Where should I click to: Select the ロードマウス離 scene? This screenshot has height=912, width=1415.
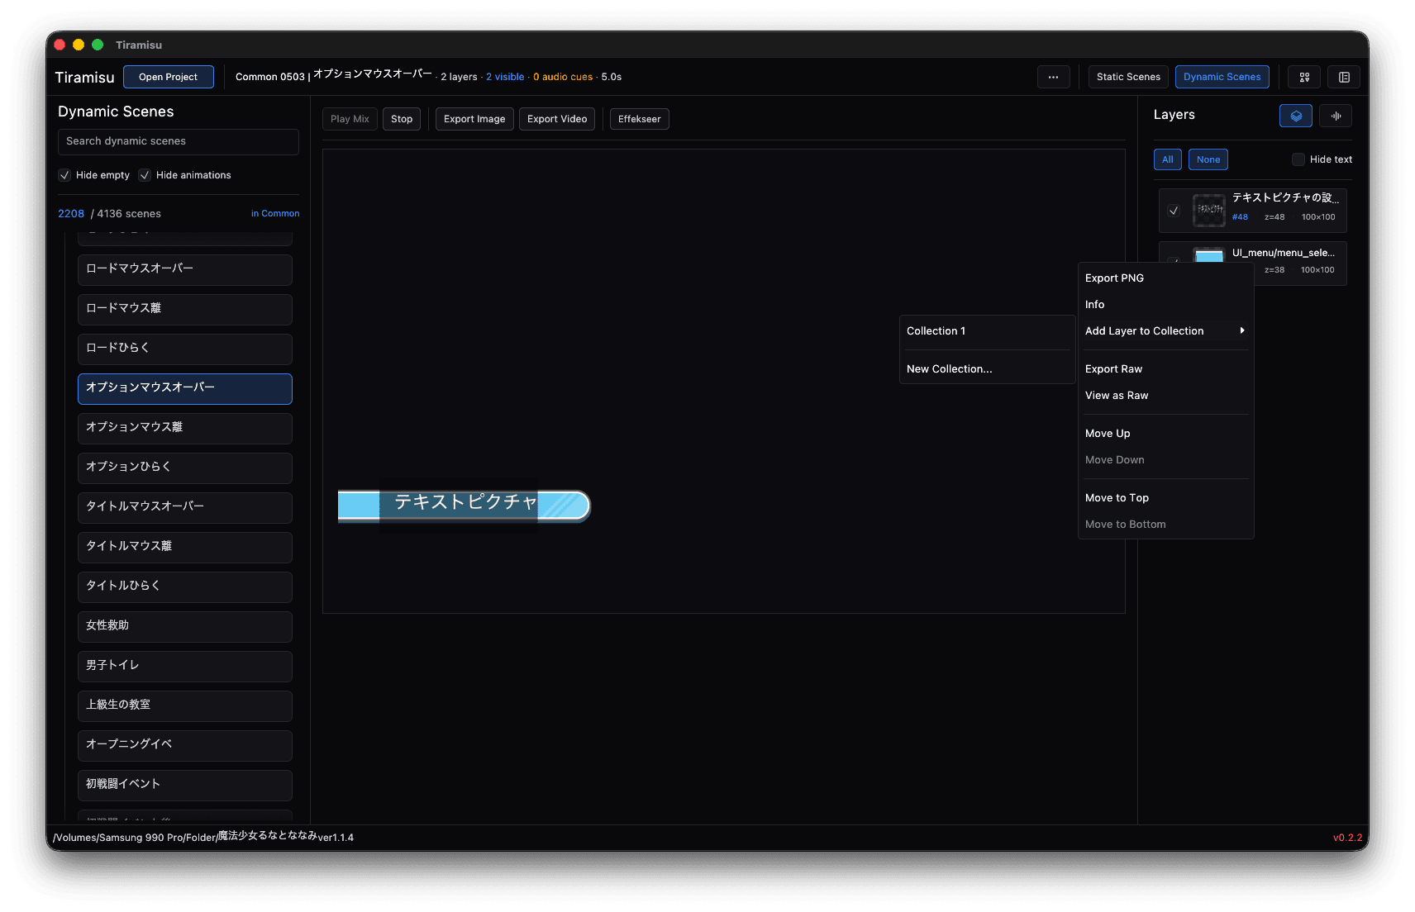coord(185,309)
